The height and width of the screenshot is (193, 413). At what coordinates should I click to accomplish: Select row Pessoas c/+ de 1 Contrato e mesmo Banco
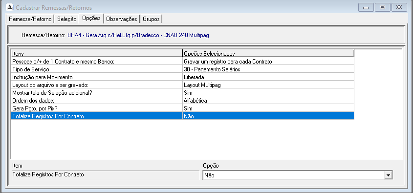[x=182, y=62]
